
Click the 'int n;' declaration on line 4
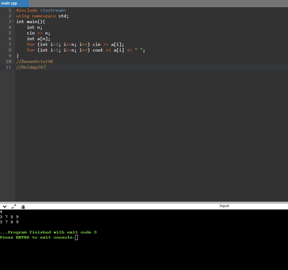pyautogui.click(x=35, y=27)
